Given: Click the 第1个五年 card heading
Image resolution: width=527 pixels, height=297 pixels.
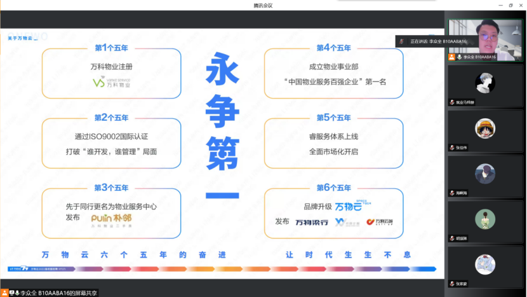Looking at the screenshot, I should pos(111,48).
